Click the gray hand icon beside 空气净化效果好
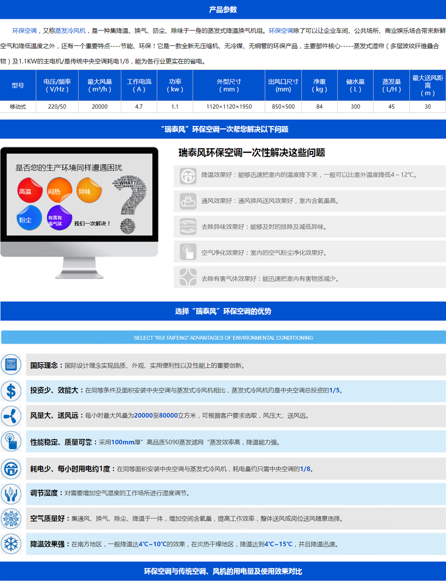Screen dimensions: 446x588 point(188,252)
